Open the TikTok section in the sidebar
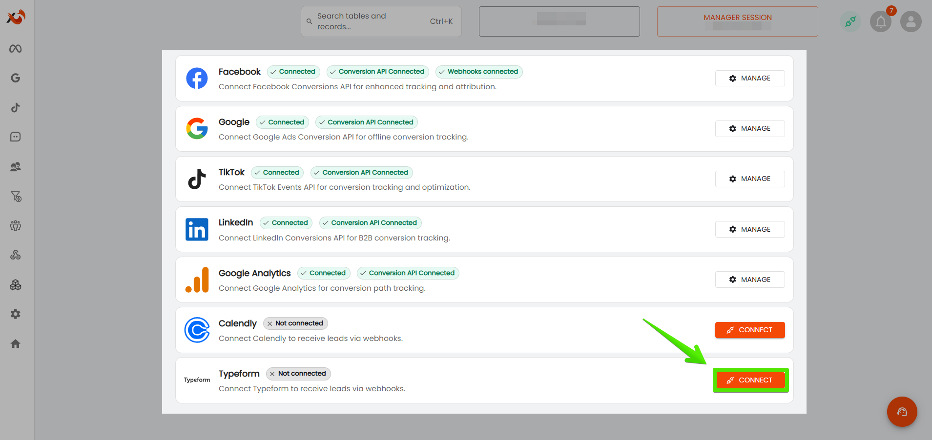Image resolution: width=932 pixels, height=440 pixels. tap(16, 108)
